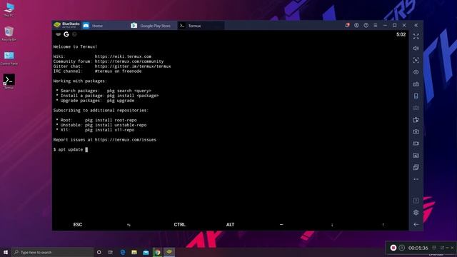Image resolution: width=457 pixels, height=257 pixels.
Task: Open the media folder icon in sidebar
Action: coord(416,156)
